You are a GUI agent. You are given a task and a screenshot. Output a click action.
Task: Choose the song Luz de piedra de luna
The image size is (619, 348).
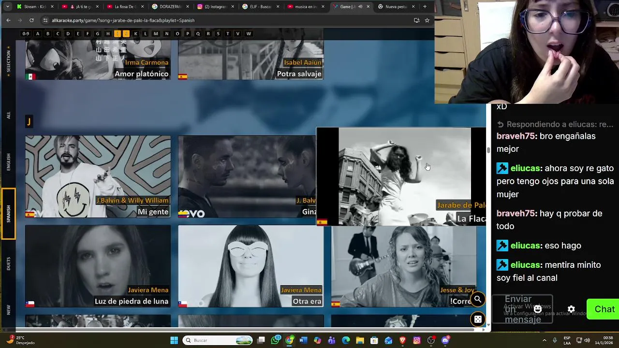(x=98, y=266)
